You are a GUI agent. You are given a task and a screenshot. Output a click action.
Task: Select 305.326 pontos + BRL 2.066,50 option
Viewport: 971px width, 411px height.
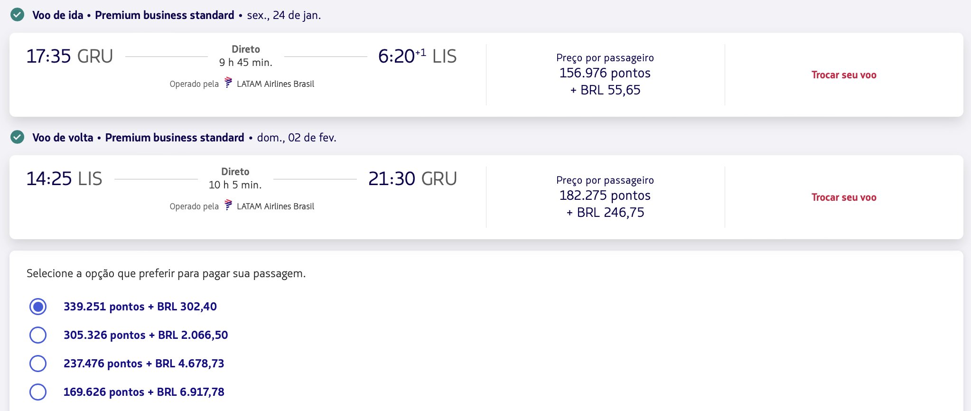coord(38,335)
